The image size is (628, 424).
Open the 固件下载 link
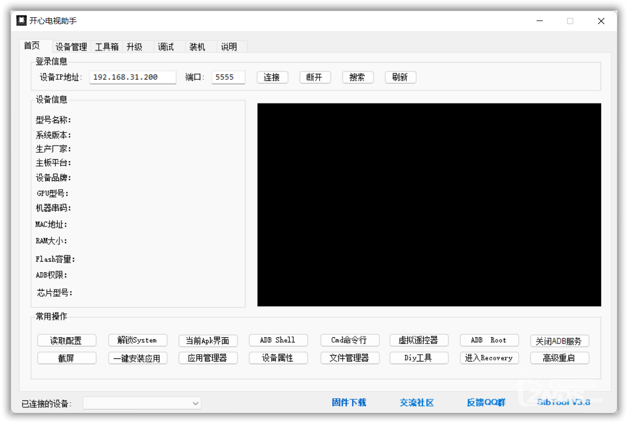click(x=349, y=402)
